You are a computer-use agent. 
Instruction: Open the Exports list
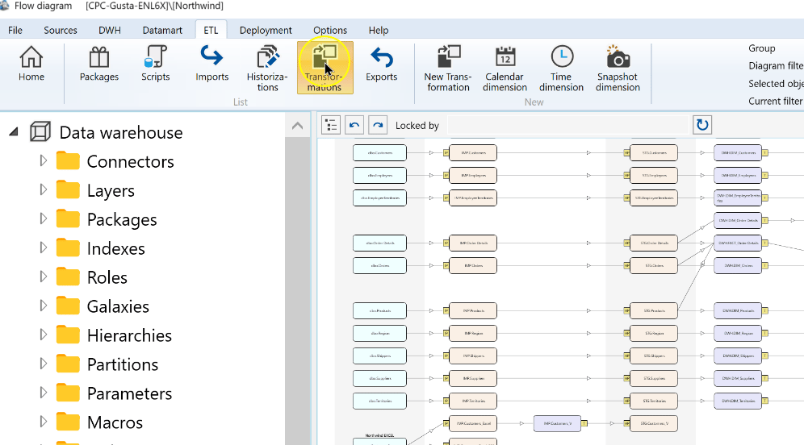(382, 64)
